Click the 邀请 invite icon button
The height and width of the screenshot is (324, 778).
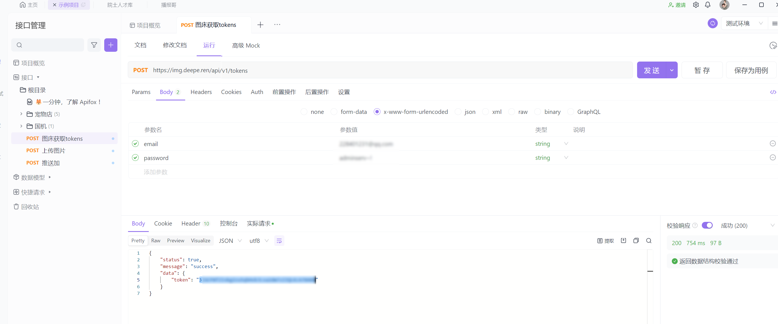[677, 5]
